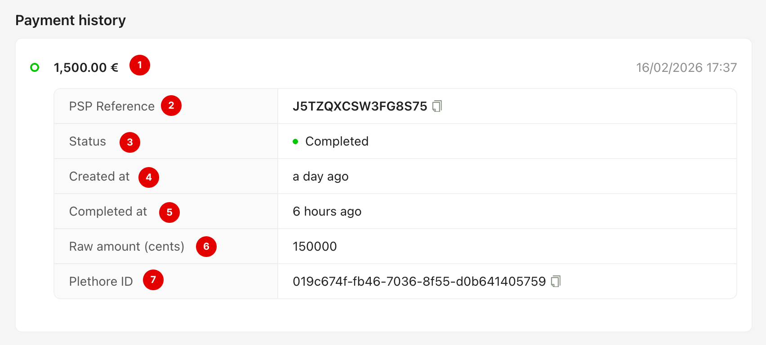Click the 16/02/2026 17:37 timestamp

(x=686, y=67)
